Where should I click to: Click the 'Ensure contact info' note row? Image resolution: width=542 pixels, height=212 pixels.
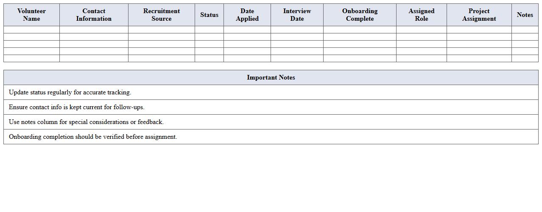point(77,107)
